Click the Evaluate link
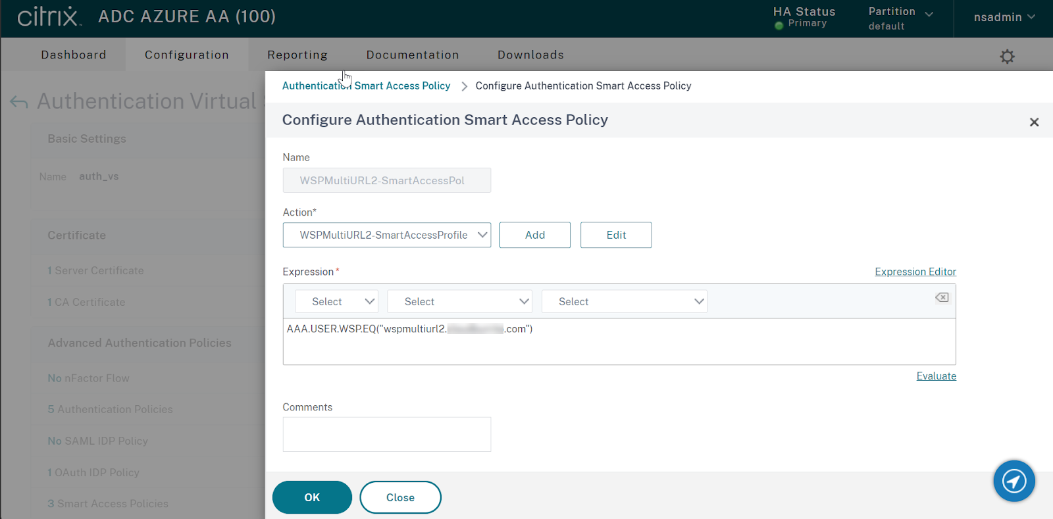The image size is (1053, 519). 936,376
